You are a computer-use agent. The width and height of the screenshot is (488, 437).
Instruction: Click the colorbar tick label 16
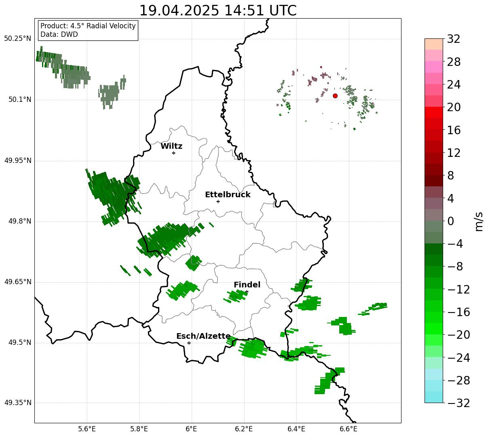(454, 130)
